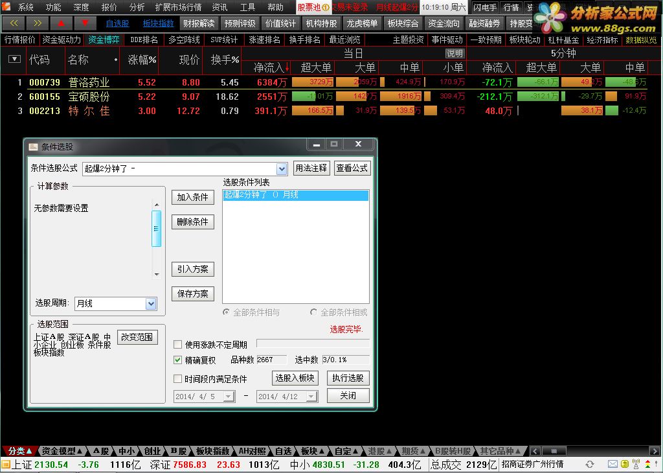Image resolution: width=663 pixels, height=473 pixels.
Task: Open the 功能 menu
Action: tap(53, 7)
